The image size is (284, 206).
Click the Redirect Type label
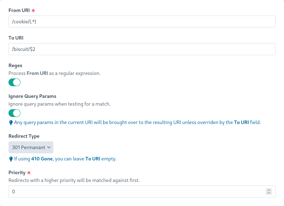[24, 136]
